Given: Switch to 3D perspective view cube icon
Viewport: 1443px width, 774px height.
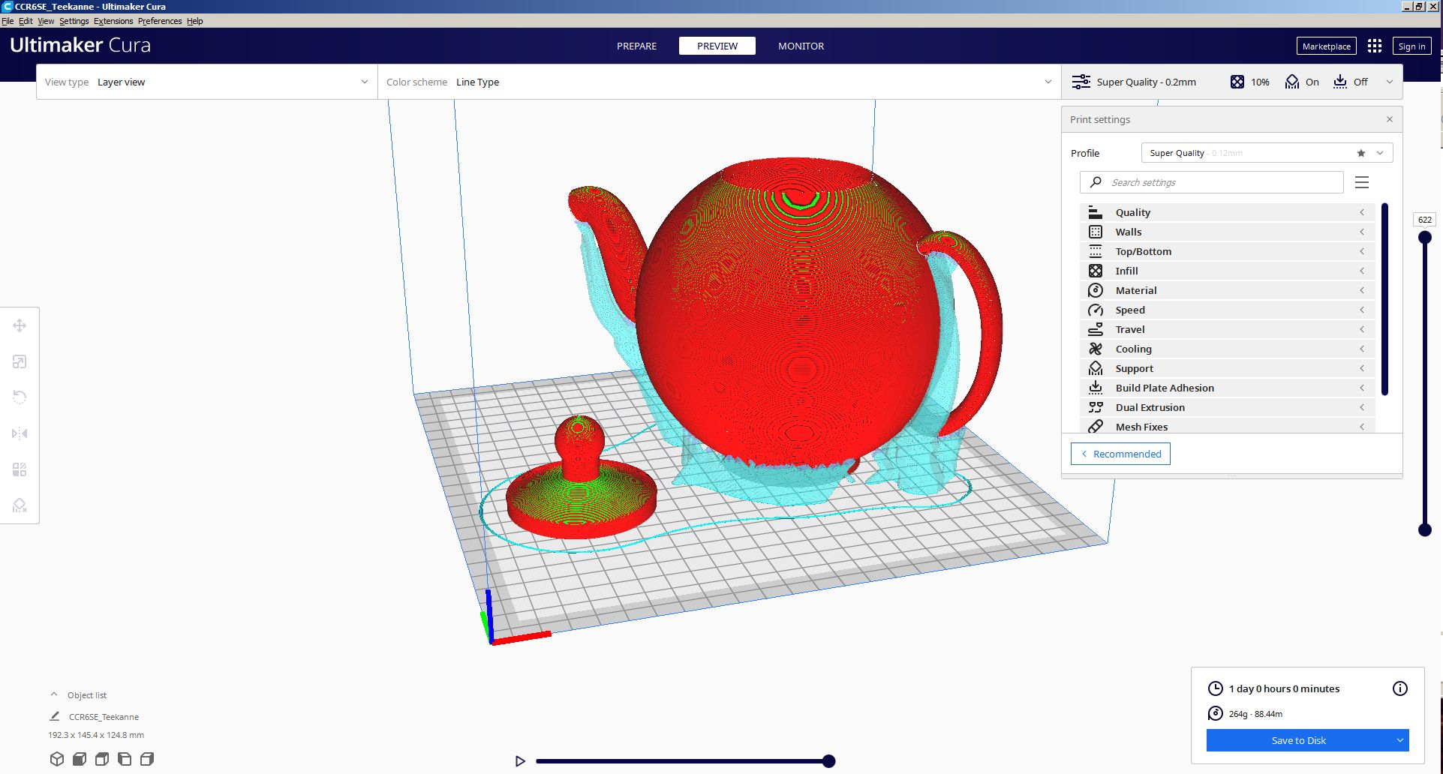Looking at the screenshot, I should pyautogui.click(x=57, y=759).
